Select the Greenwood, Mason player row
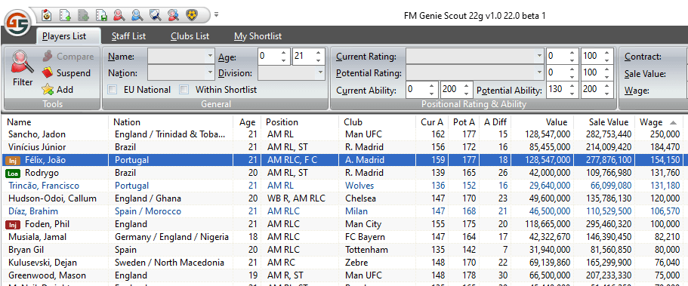 click(x=344, y=276)
